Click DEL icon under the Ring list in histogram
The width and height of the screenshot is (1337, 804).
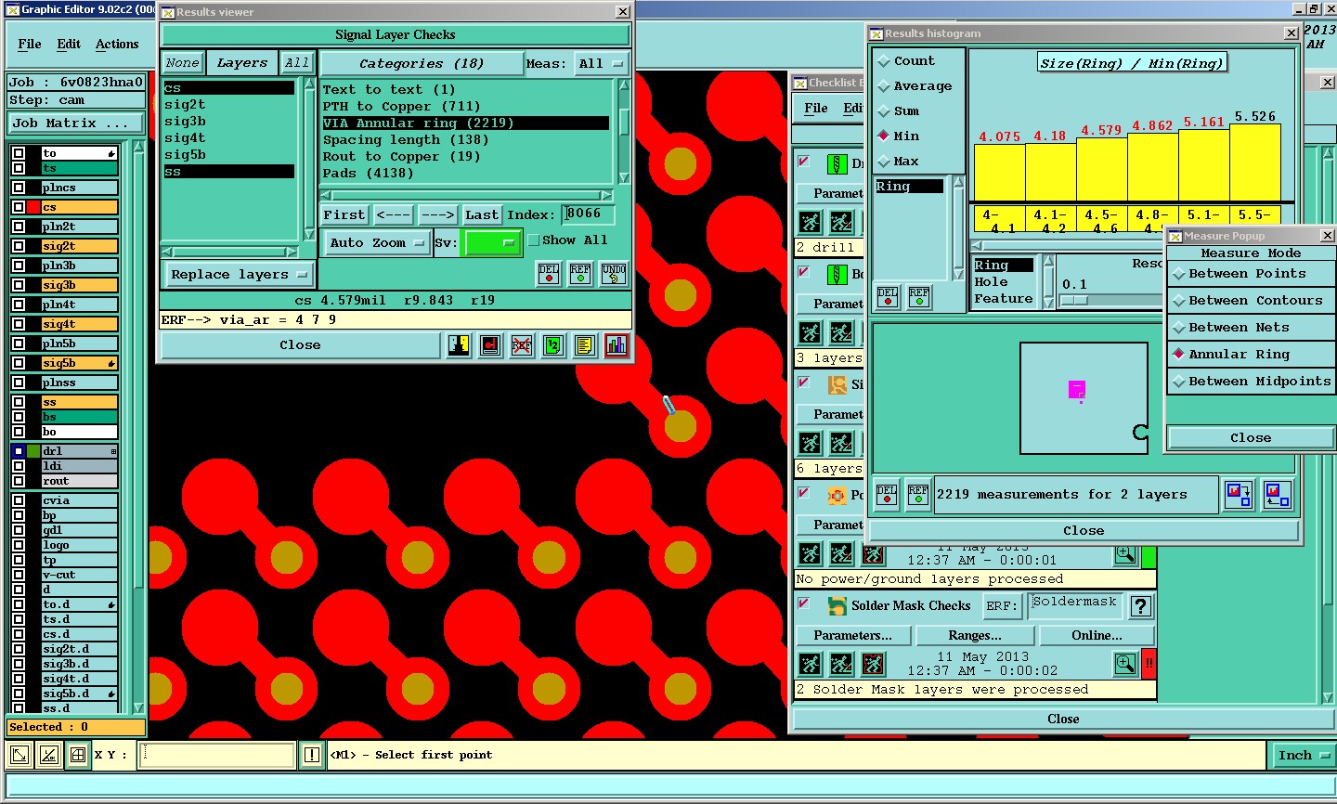888,297
